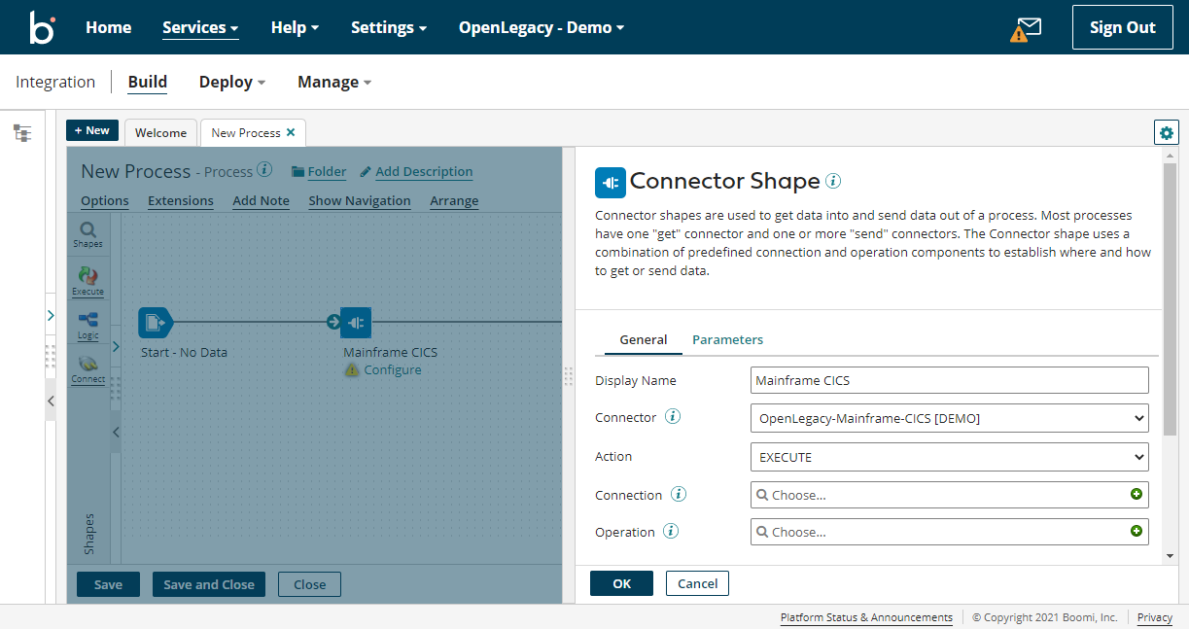1189x629 pixels.
Task: Click the Mainframe CICS connector shape
Action: [x=356, y=322]
